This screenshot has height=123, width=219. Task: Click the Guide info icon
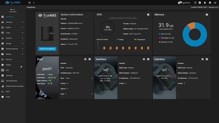click(x=2, y=97)
